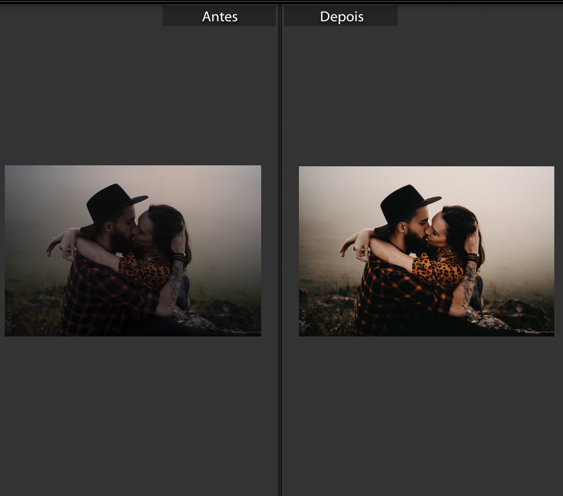
Task: Click the empty area above the Antes photo
Action: [133, 97]
